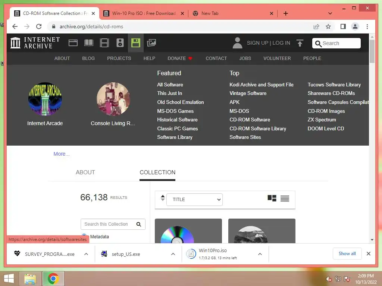Open the Kodi Archive and Support File link

point(262,85)
